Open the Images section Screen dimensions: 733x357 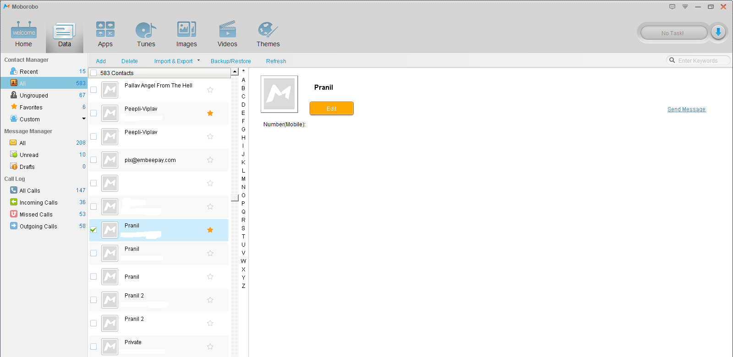click(x=186, y=34)
